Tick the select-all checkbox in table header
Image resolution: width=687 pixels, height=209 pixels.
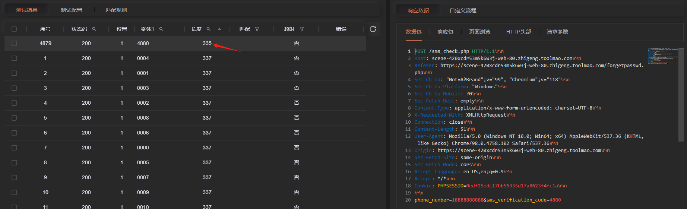pyautogui.click(x=14, y=29)
